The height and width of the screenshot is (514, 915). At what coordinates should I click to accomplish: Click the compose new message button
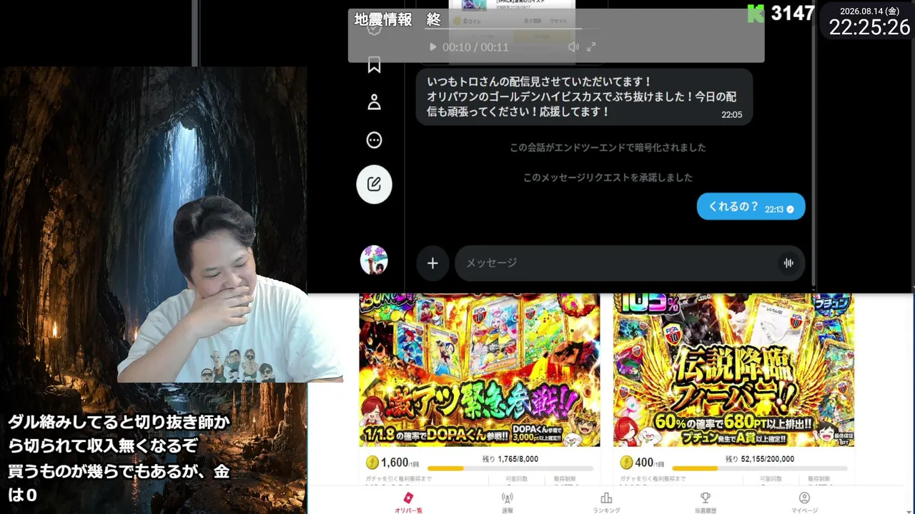click(374, 184)
